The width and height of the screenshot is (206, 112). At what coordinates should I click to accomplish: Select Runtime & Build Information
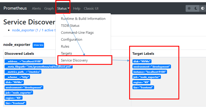83,19
